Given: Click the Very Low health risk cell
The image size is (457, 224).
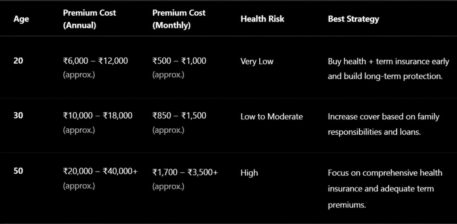Looking at the screenshot, I should [257, 61].
